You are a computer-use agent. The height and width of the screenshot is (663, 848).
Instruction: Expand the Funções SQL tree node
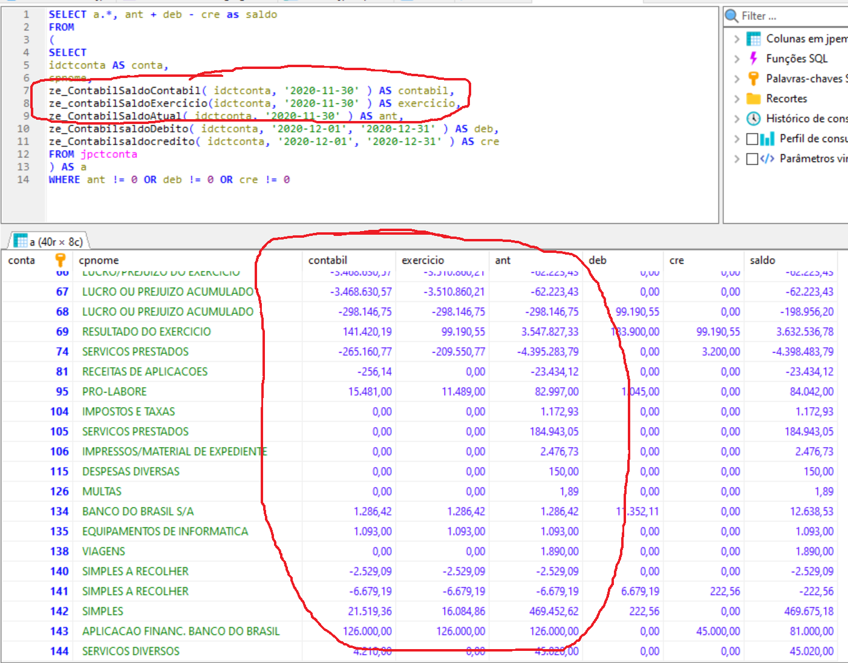[x=737, y=59]
